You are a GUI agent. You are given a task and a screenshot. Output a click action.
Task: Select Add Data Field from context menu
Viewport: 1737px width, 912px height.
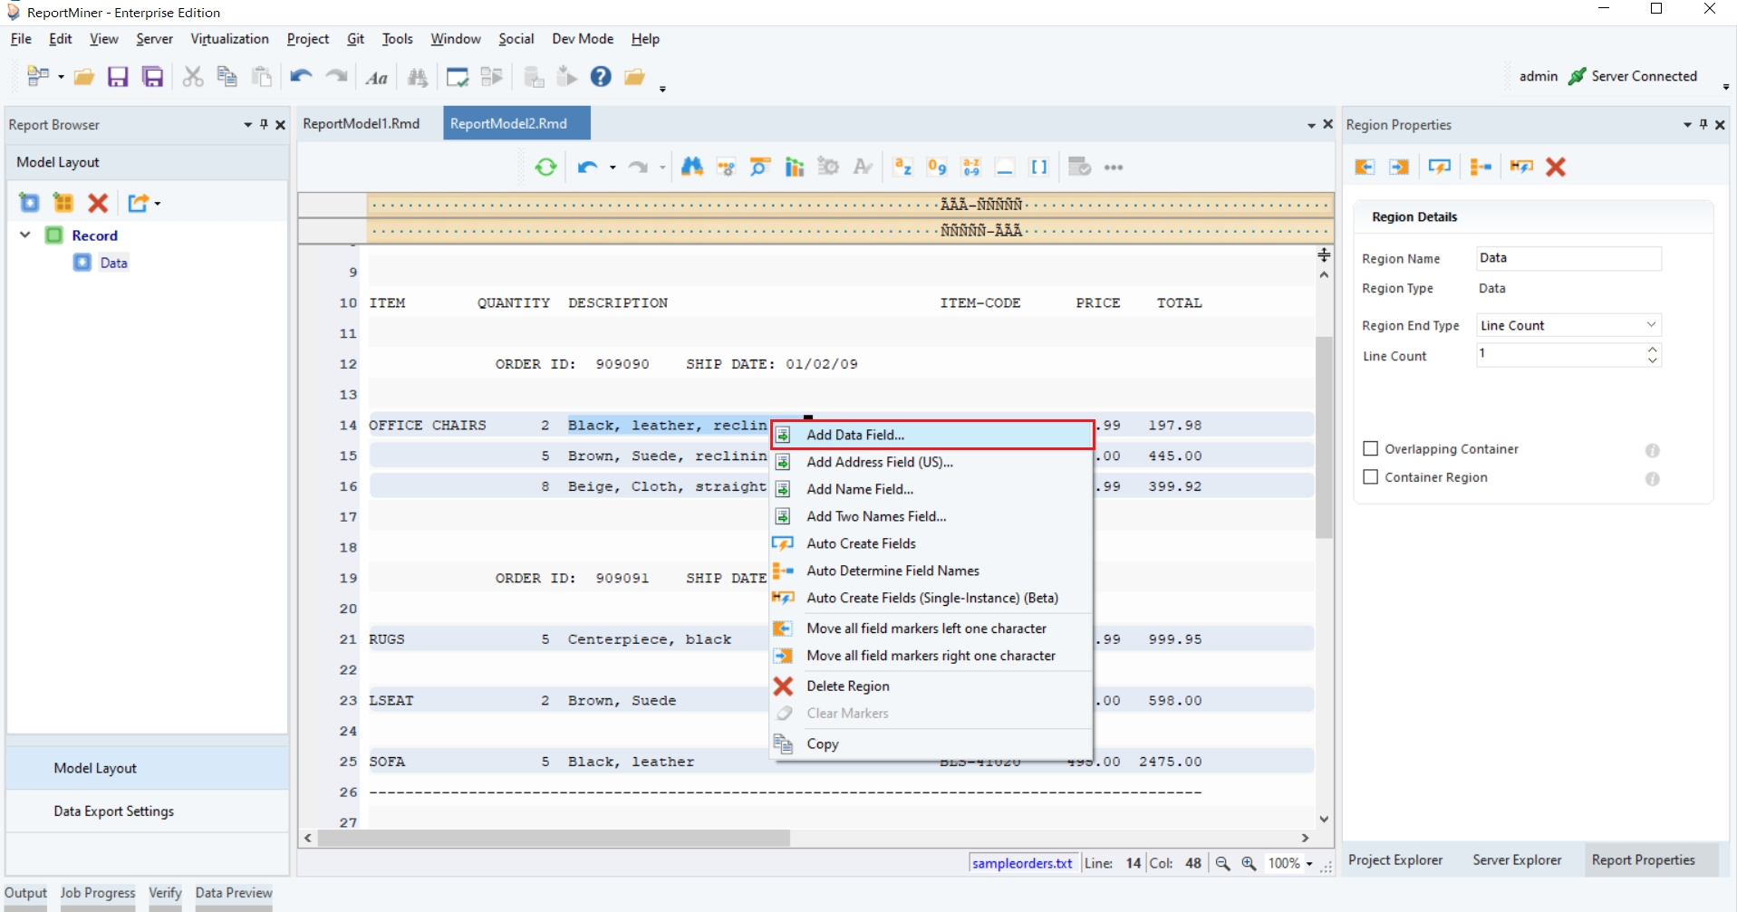pos(854,435)
